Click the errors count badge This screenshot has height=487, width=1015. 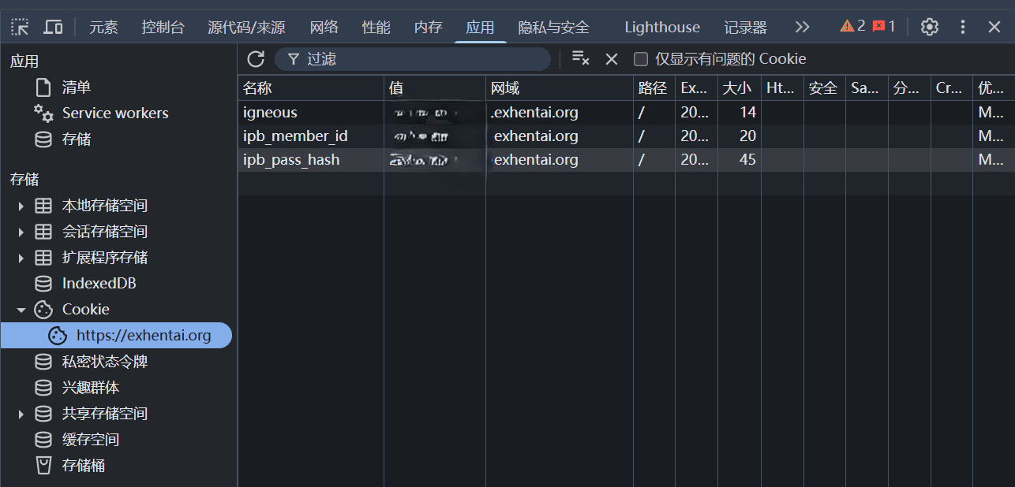tap(884, 26)
